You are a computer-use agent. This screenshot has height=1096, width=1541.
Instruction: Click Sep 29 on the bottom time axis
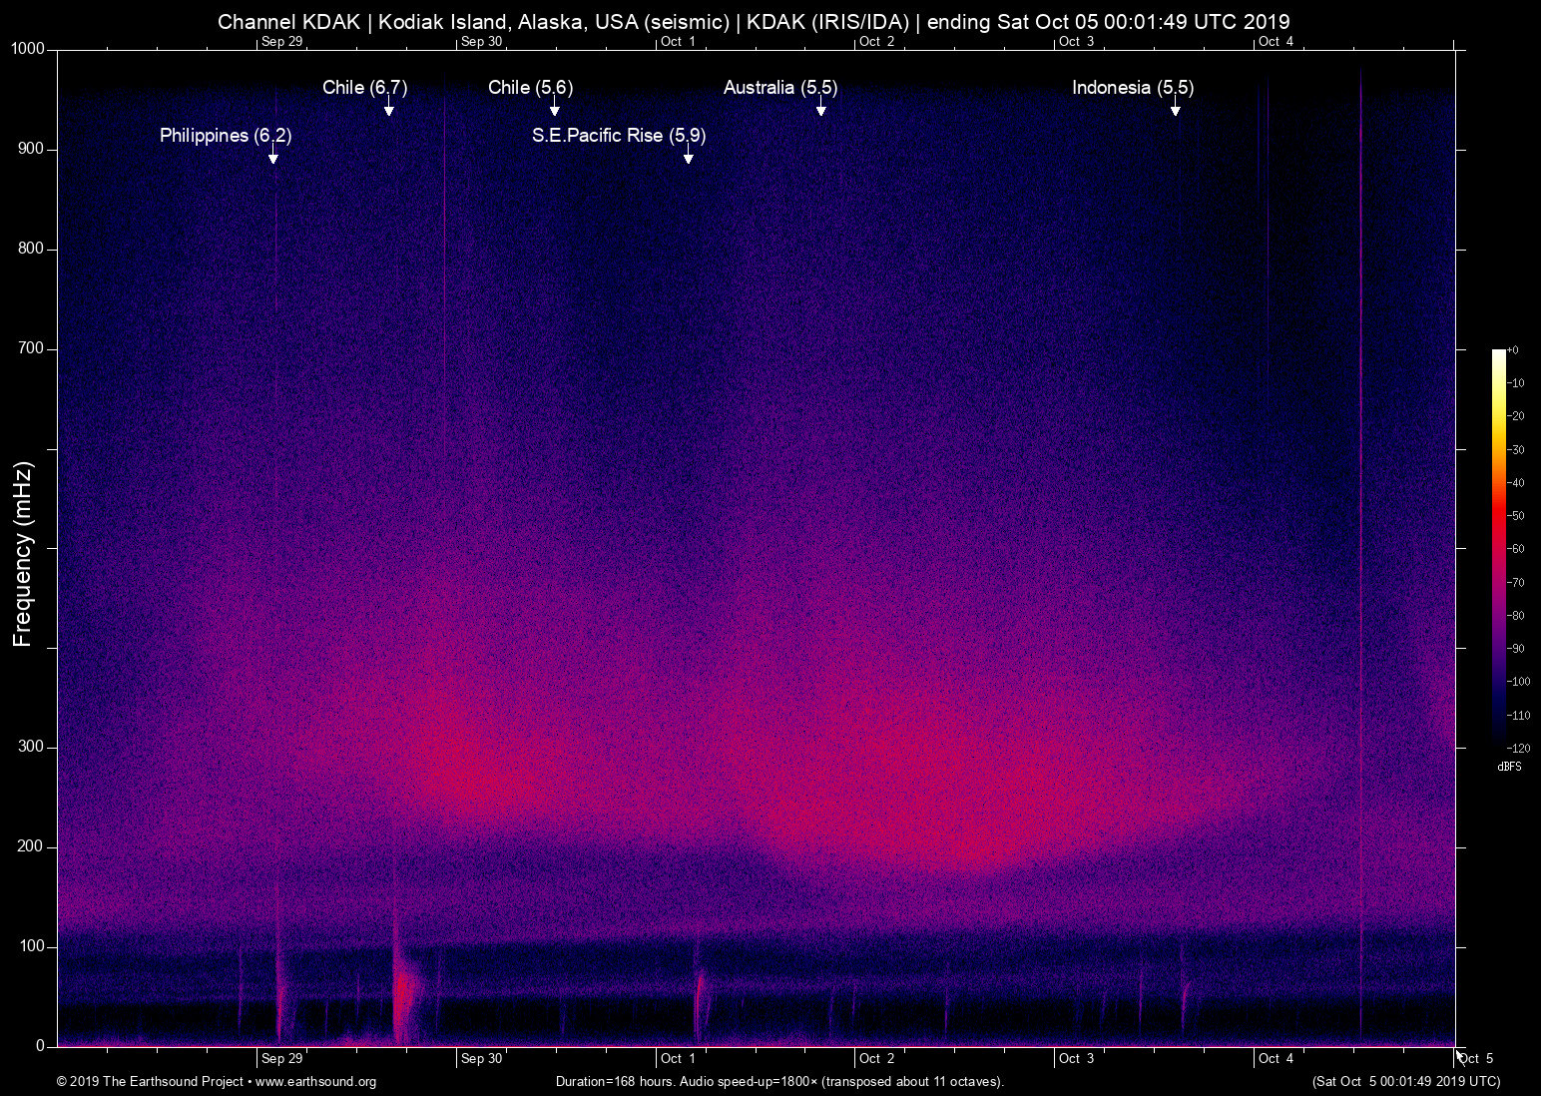tap(281, 1058)
